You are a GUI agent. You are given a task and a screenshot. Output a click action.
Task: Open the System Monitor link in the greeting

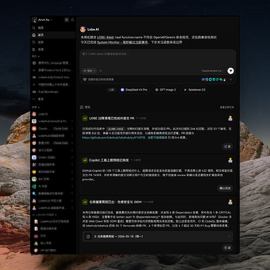click(x=123, y=42)
